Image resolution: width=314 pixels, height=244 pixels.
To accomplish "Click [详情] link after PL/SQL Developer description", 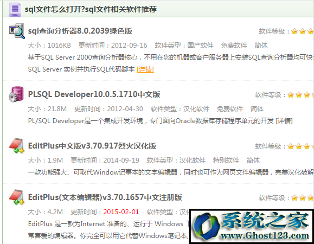I will tap(284, 121).
